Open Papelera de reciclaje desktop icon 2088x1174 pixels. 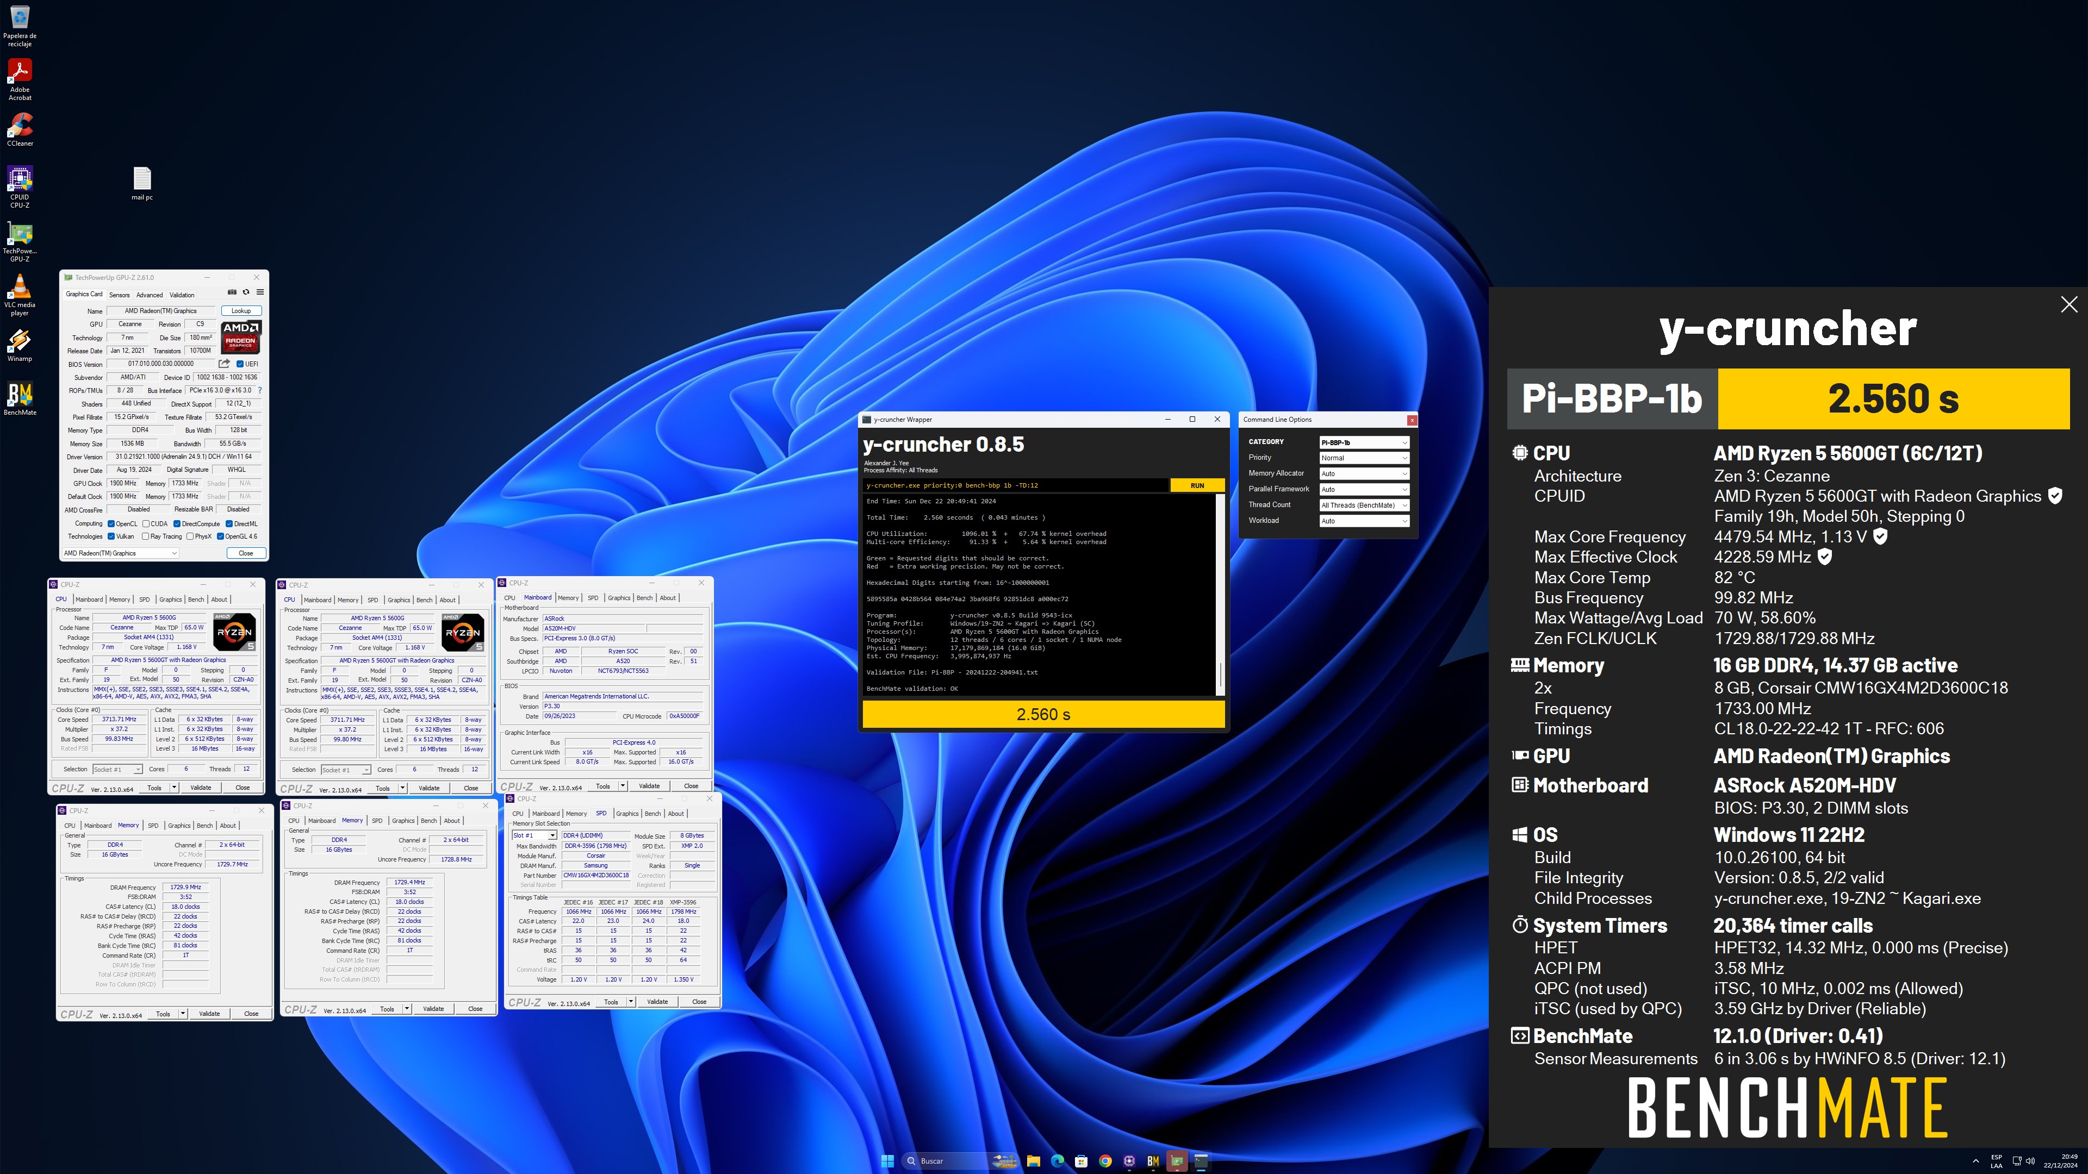click(20, 27)
